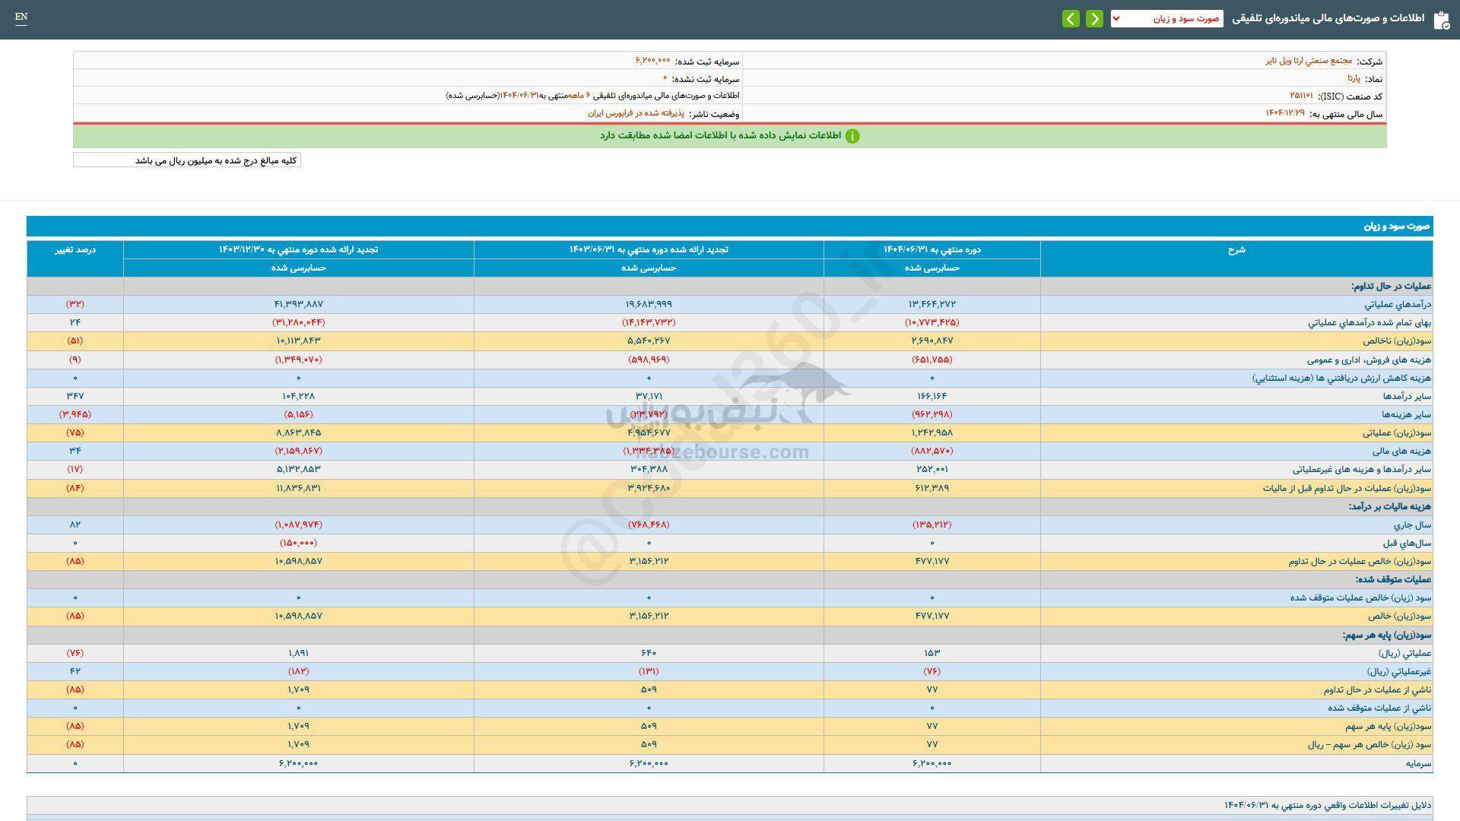Click company name مجتمع صنعتي ارتا ويل تاير
Screen dimensions: 1460x821
1309,61
